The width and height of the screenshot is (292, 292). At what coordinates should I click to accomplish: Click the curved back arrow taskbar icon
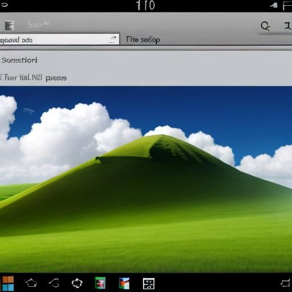click(x=54, y=283)
